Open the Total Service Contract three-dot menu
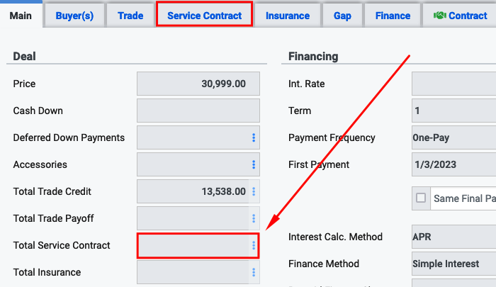The image size is (496, 287). pos(254,245)
